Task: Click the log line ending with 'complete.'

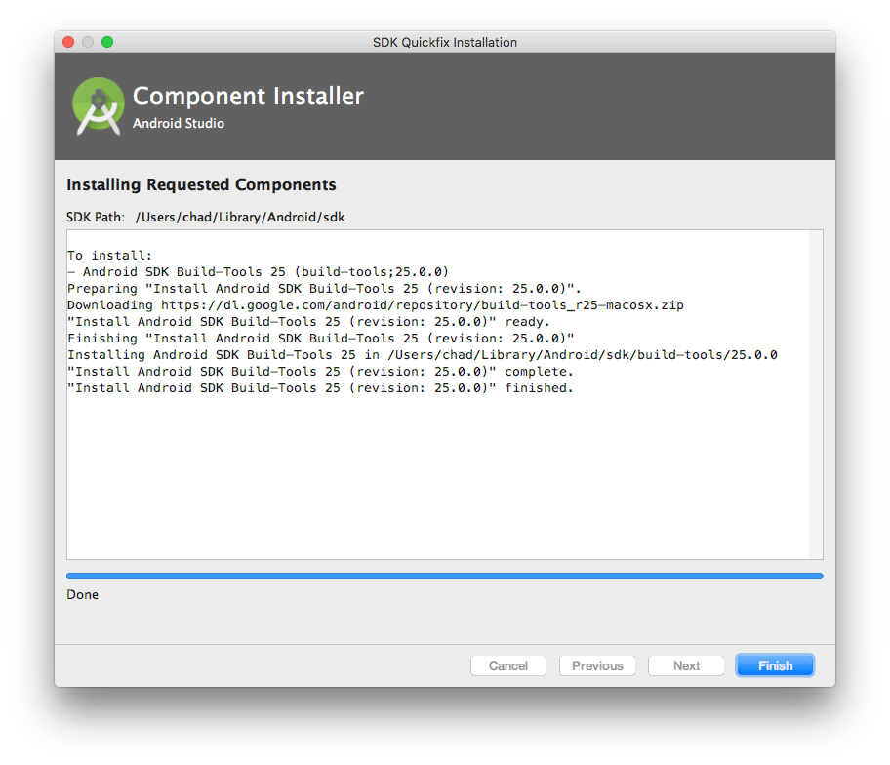Action: point(320,372)
